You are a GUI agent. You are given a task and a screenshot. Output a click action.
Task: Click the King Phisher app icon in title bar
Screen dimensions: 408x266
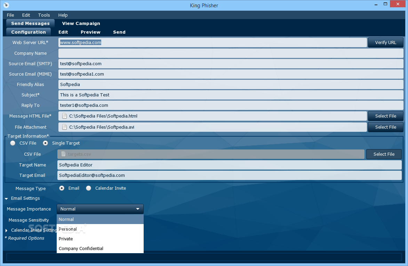click(x=6, y=5)
